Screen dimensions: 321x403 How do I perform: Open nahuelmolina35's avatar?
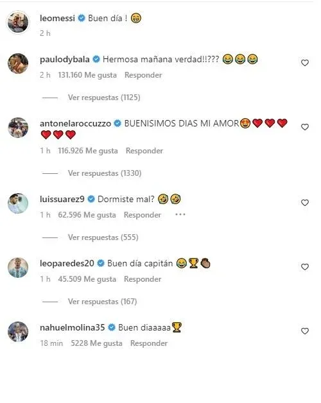pyautogui.click(x=18, y=332)
